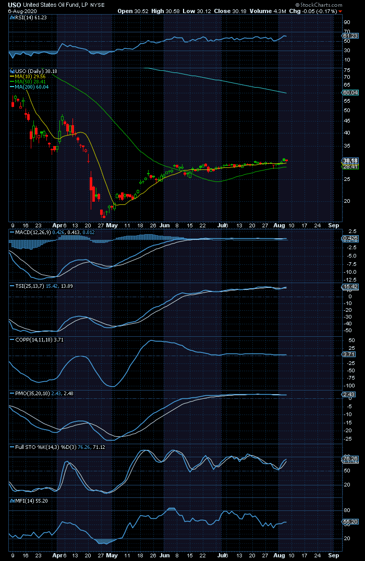This screenshot has width=365, height=561.
Task: Click the small icon before RSI(14) label
Action: point(12,18)
